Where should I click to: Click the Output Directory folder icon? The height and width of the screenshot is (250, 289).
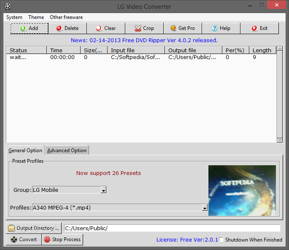[11, 228]
